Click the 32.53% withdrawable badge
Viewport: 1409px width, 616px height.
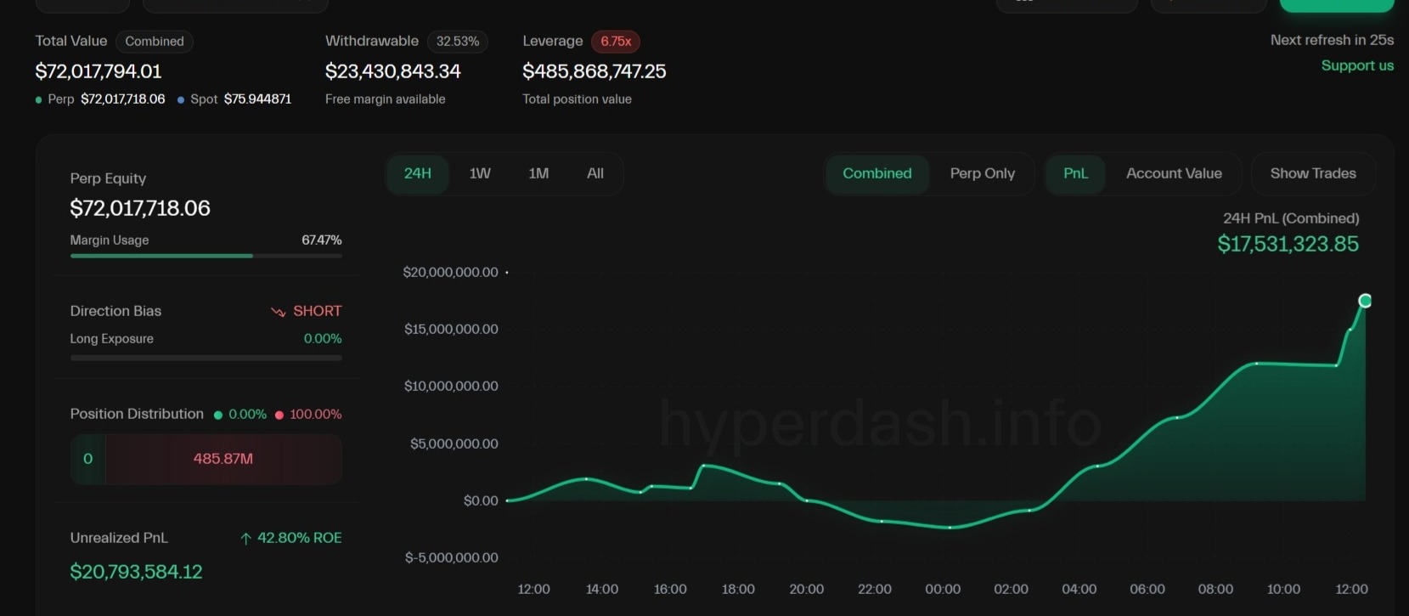pyautogui.click(x=457, y=42)
